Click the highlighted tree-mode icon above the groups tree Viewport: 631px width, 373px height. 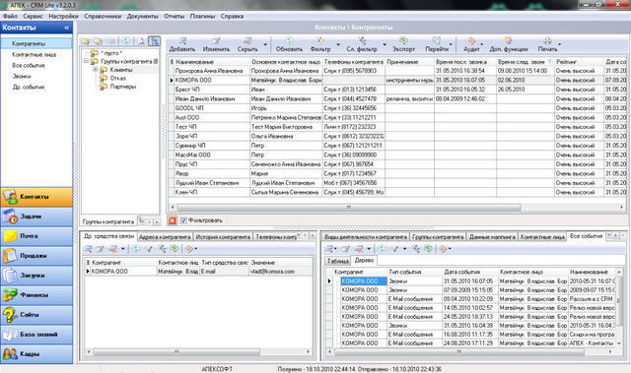pyautogui.click(x=154, y=41)
